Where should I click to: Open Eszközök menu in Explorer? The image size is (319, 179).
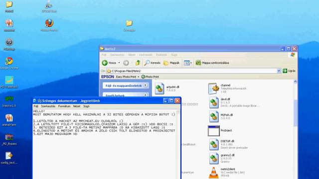point(161,55)
